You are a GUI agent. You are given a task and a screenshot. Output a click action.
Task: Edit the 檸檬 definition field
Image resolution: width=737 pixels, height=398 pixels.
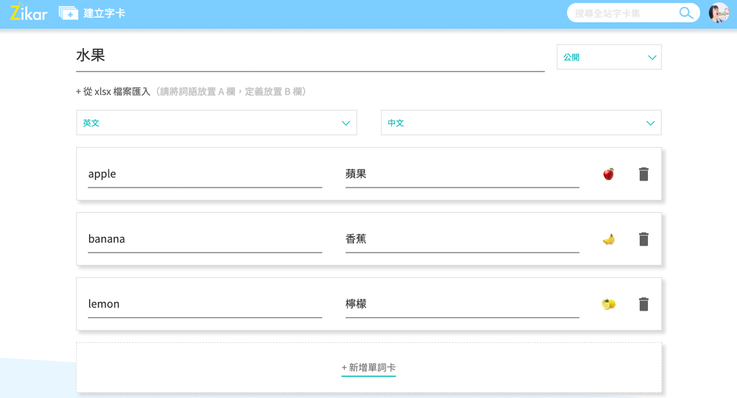(x=462, y=304)
